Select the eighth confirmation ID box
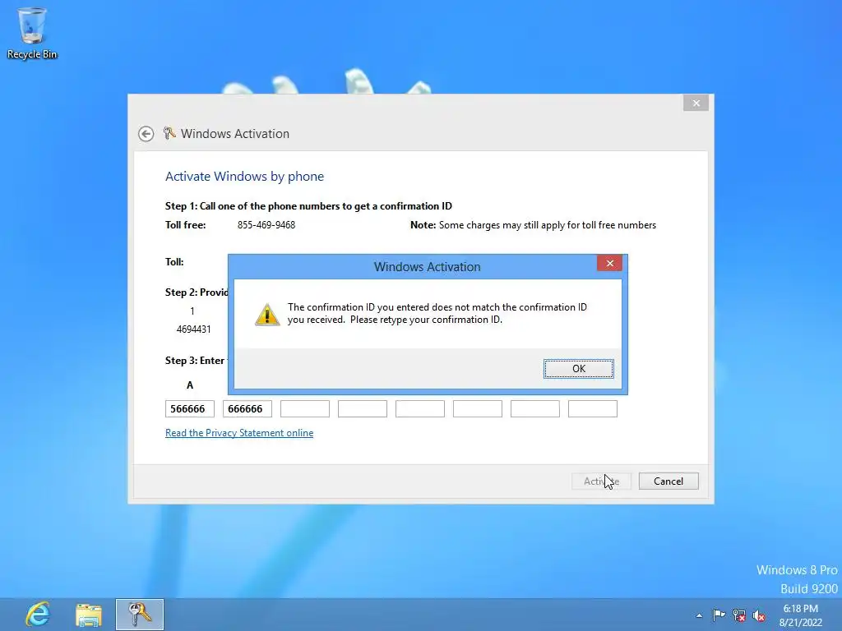The height and width of the screenshot is (631, 842). 593,409
